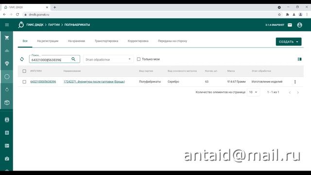Reload the browser page
The image size is (311, 175).
(17, 15)
